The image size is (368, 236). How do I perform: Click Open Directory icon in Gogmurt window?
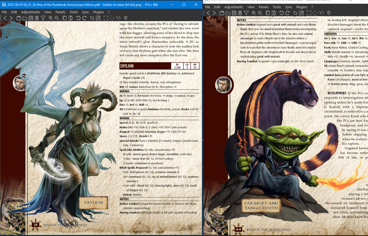pyautogui.click(x=228, y=13)
